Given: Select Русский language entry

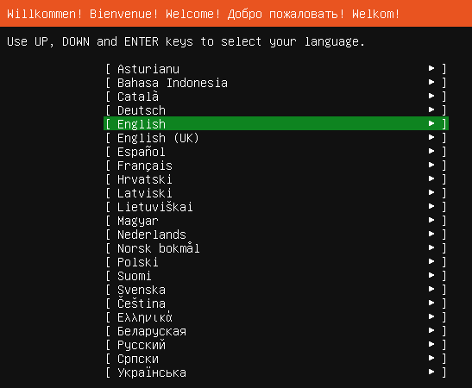Looking at the screenshot, I should (276, 345).
